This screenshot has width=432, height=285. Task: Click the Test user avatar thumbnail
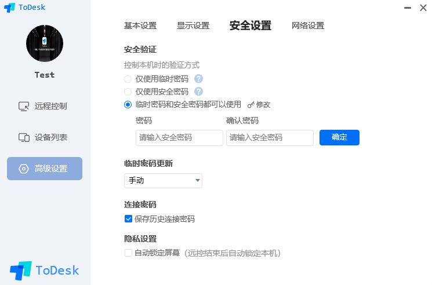[45, 43]
